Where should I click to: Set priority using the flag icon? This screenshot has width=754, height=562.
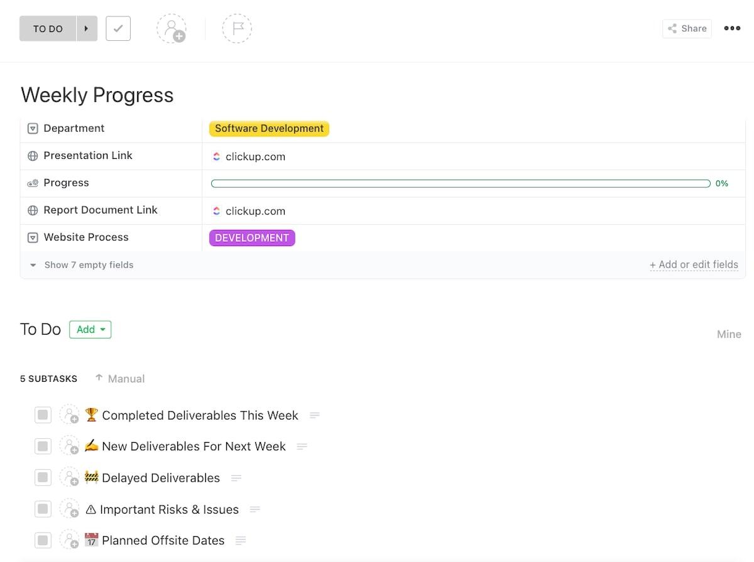(237, 29)
